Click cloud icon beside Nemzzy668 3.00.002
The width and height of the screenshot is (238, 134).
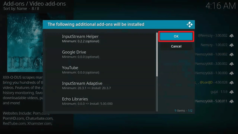(x=231, y=64)
